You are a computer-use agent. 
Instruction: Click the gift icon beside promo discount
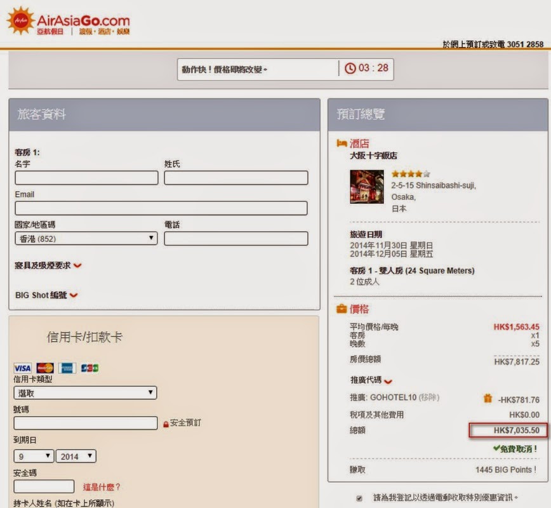[488, 399]
